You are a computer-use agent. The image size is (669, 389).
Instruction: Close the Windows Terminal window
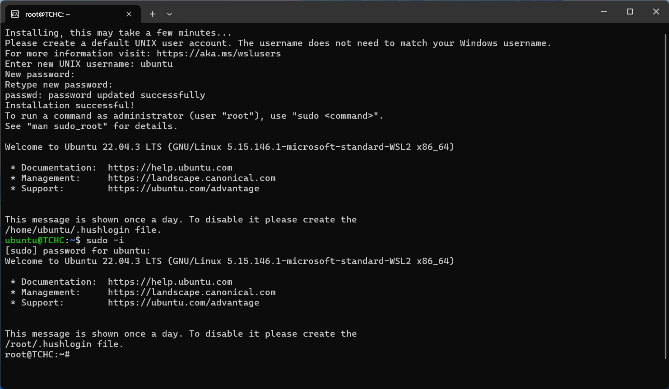[656, 12]
